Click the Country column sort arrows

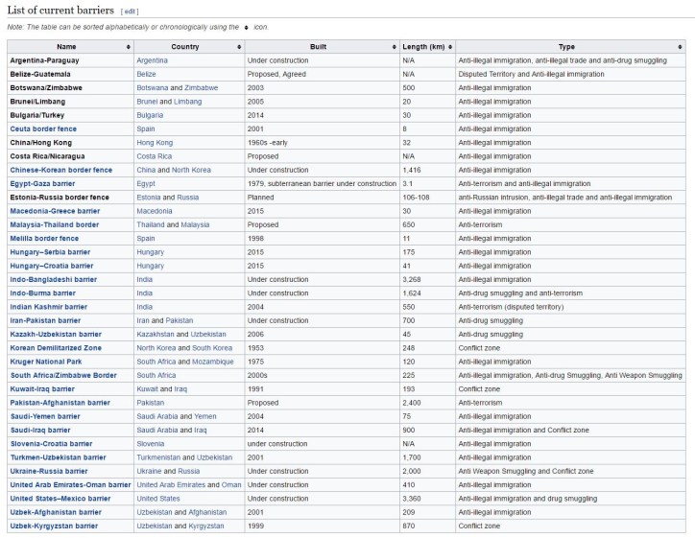point(239,46)
